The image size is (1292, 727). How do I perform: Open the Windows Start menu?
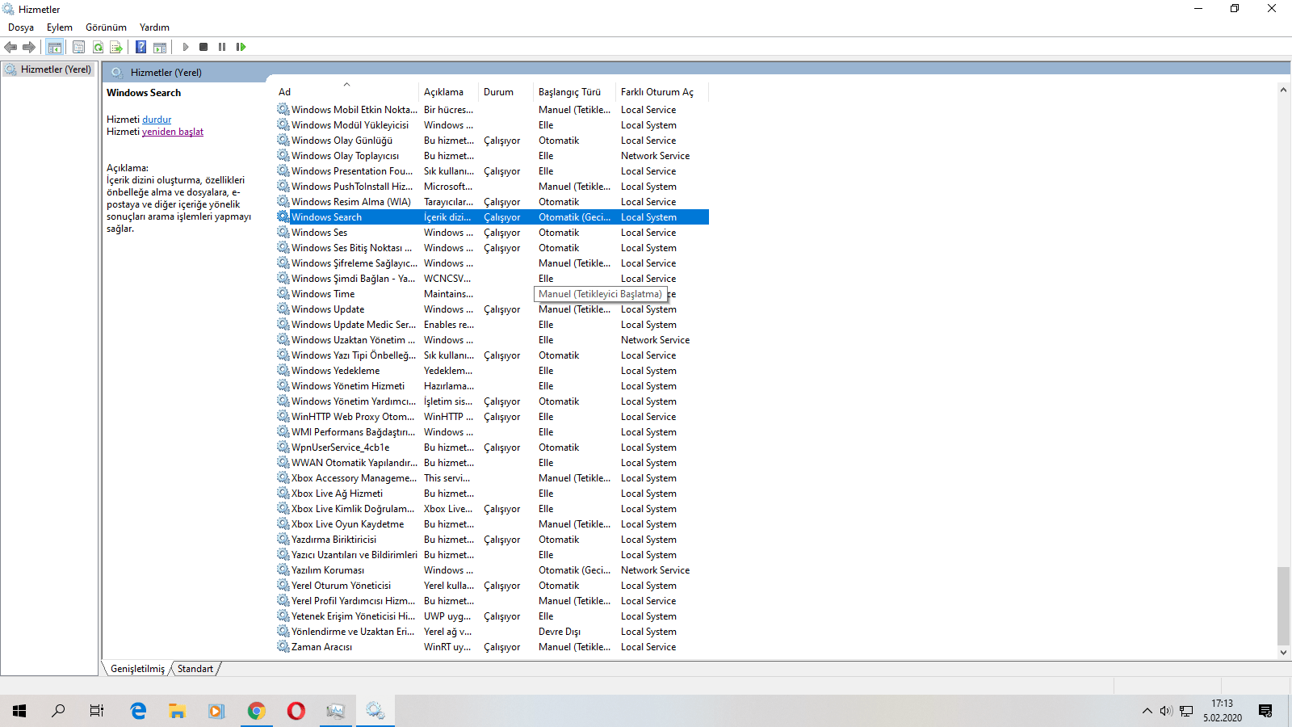pyautogui.click(x=19, y=711)
